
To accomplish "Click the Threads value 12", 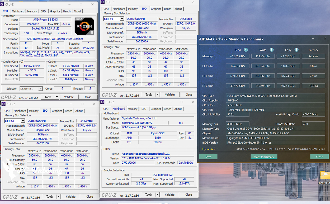I will click(x=90, y=89).
